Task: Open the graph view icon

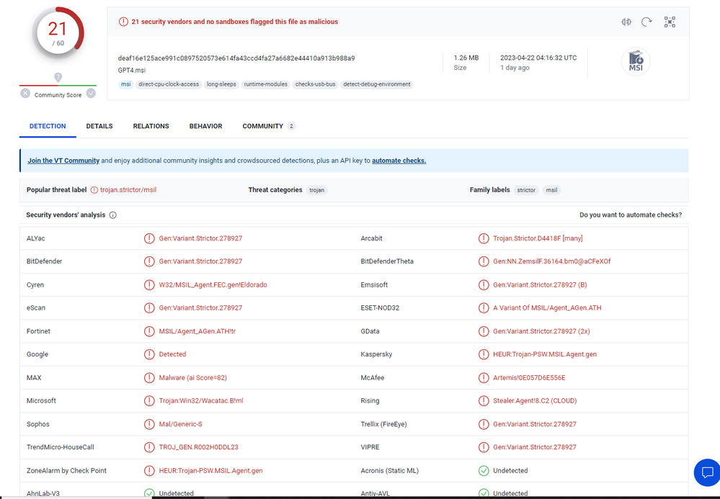Action: click(670, 22)
